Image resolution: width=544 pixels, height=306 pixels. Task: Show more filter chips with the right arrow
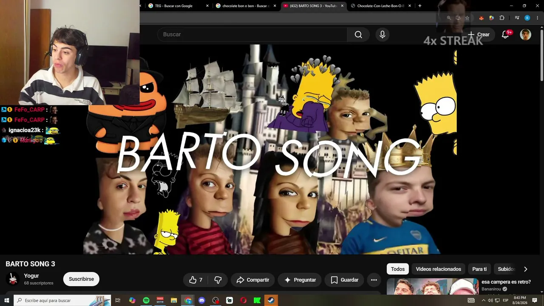(x=526, y=269)
